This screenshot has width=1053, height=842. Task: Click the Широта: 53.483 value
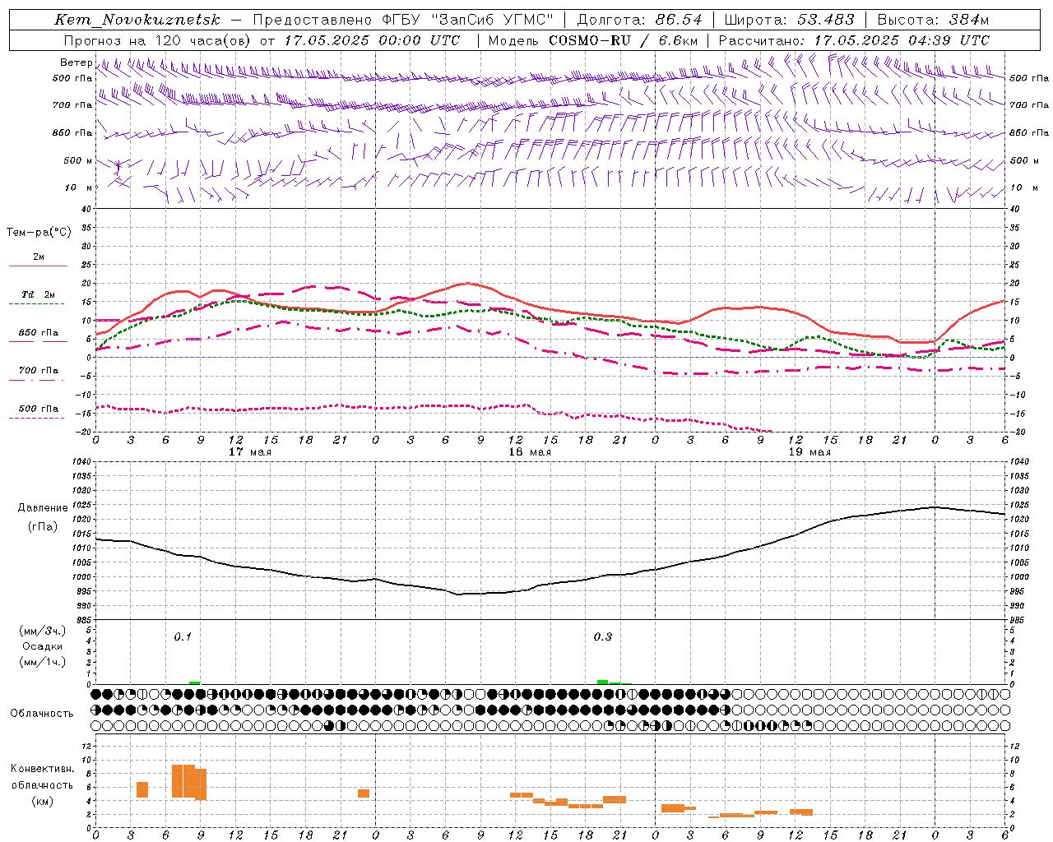tap(790, 20)
